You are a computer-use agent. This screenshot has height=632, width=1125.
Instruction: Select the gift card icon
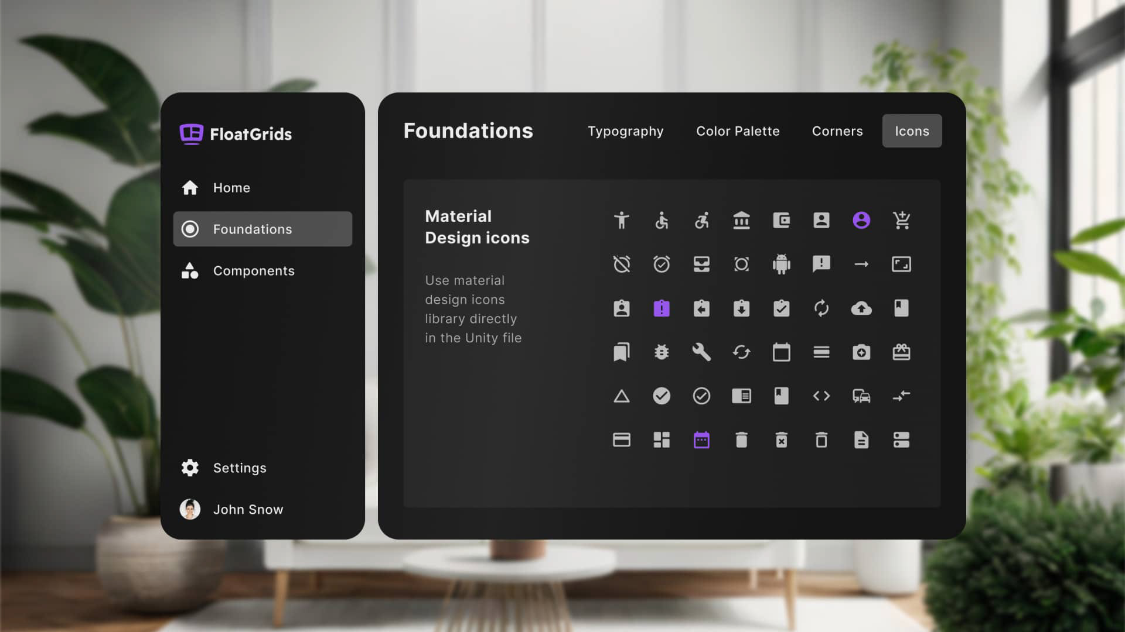[x=901, y=352]
